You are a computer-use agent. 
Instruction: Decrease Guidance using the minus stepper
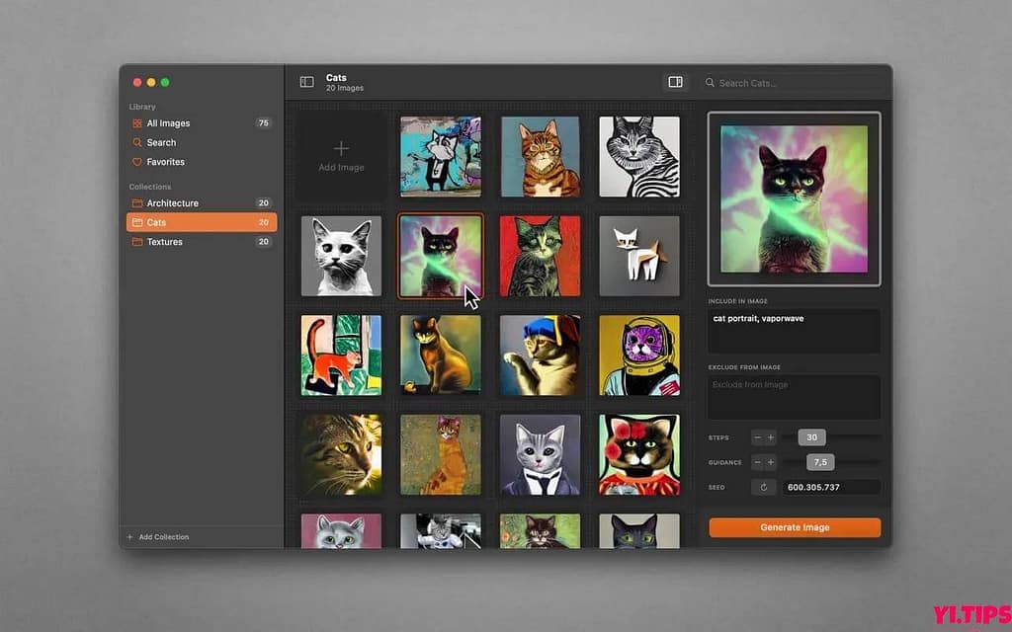[x=759, y=461]
